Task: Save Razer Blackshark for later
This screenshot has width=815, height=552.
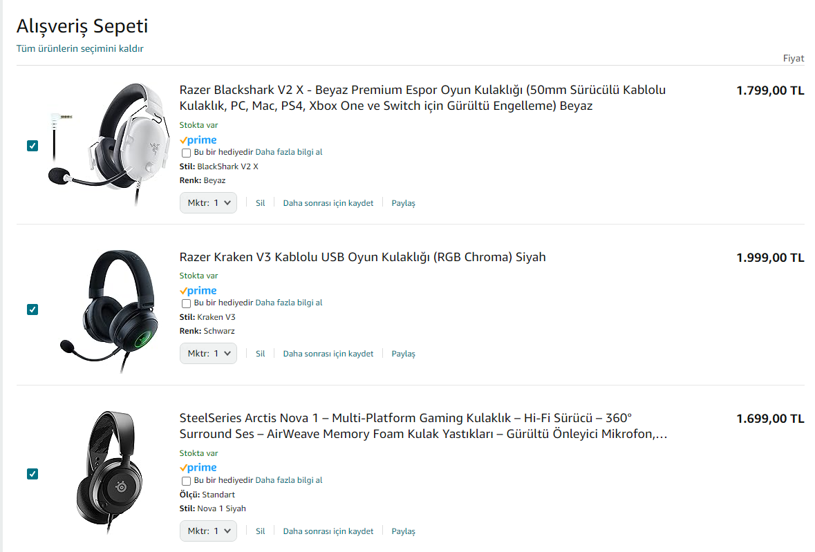Action: 328,203
